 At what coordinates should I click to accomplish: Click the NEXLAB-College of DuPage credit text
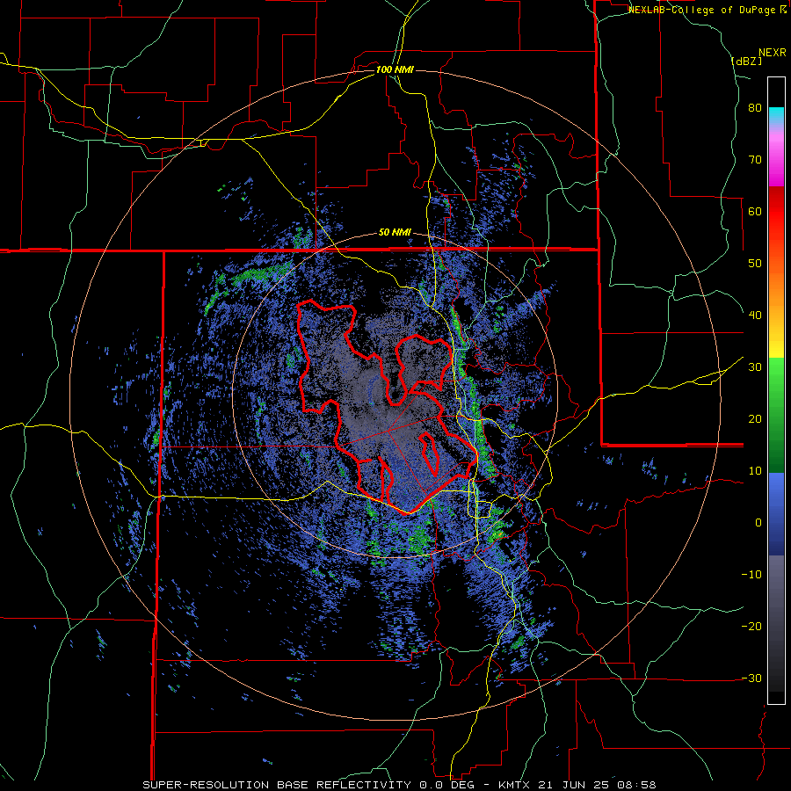[707, 10]
